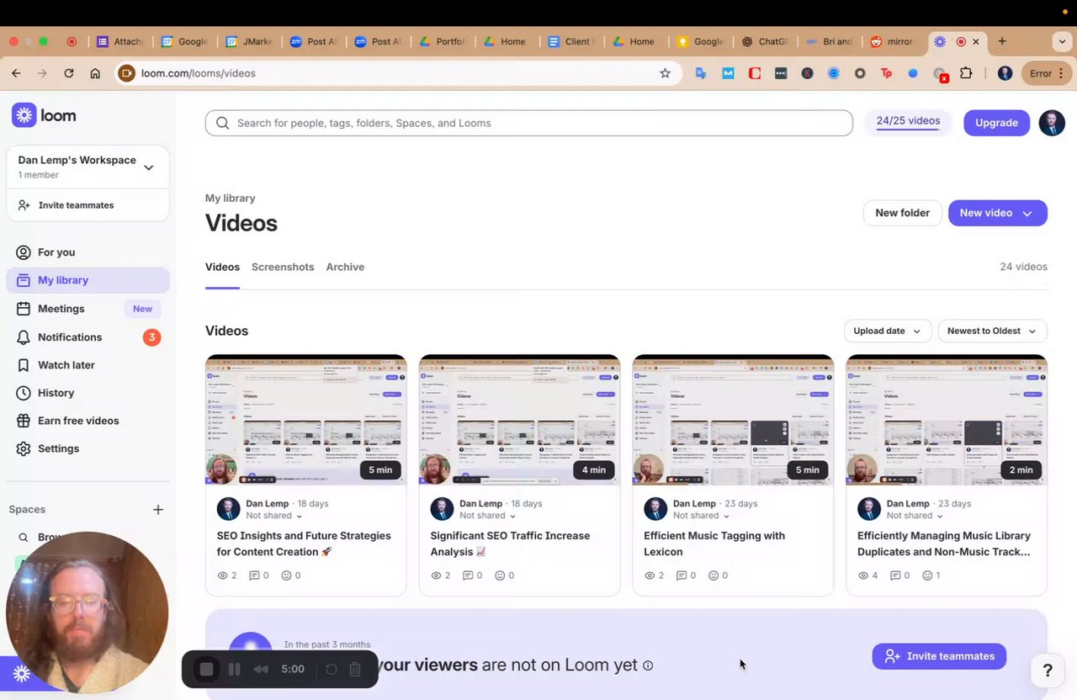Open the 2 min Efficiently Managing Music Library thumbnail
This screenshot has width=1077, height=700.
(x=947, y=420)
